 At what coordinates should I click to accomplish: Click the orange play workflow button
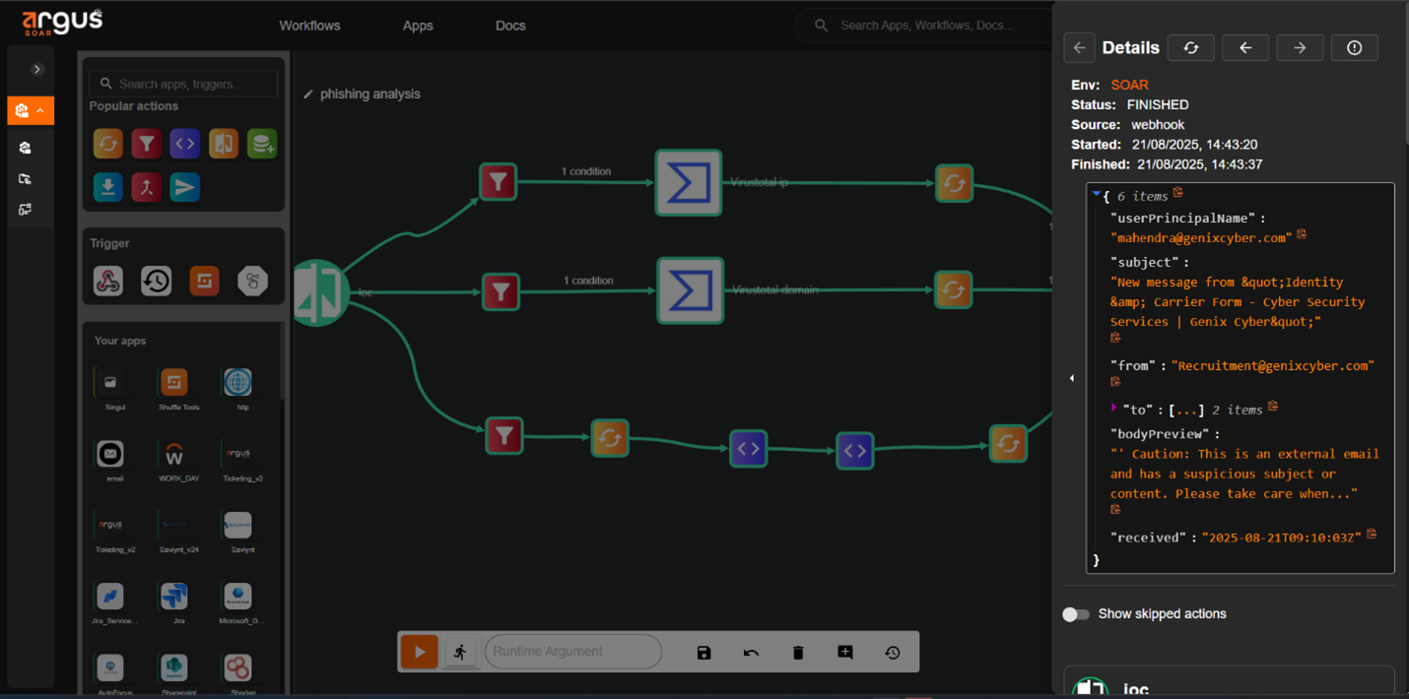click(x=419, y=652)
